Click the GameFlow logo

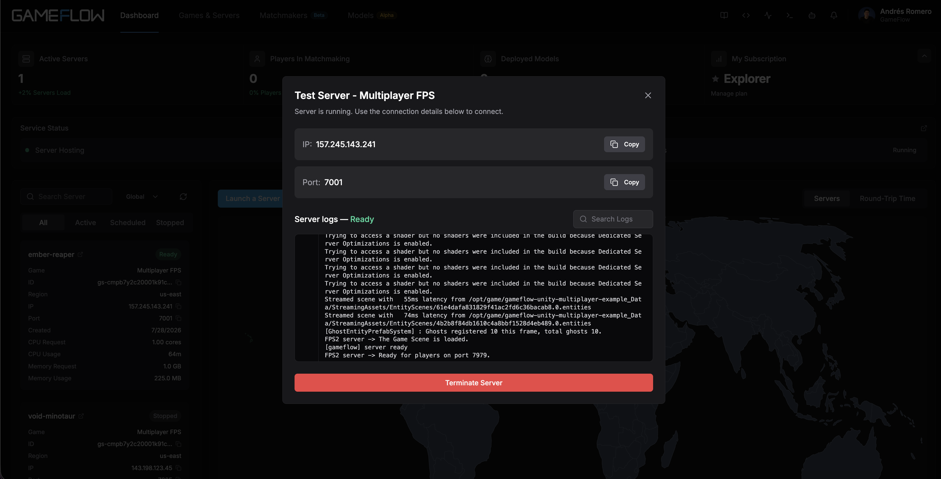pos(58,15)
